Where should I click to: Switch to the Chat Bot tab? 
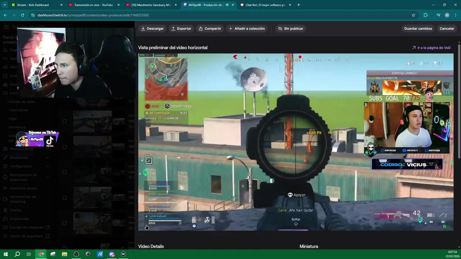(x=265, y=5)
